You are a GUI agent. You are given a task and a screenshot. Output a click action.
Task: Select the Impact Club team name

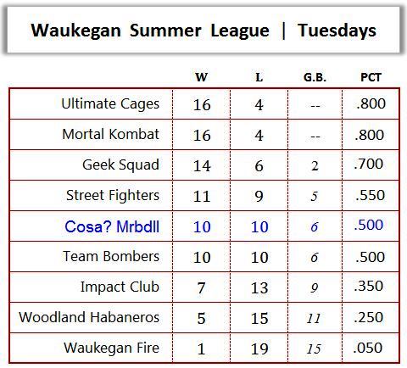[x=120, y=287]
